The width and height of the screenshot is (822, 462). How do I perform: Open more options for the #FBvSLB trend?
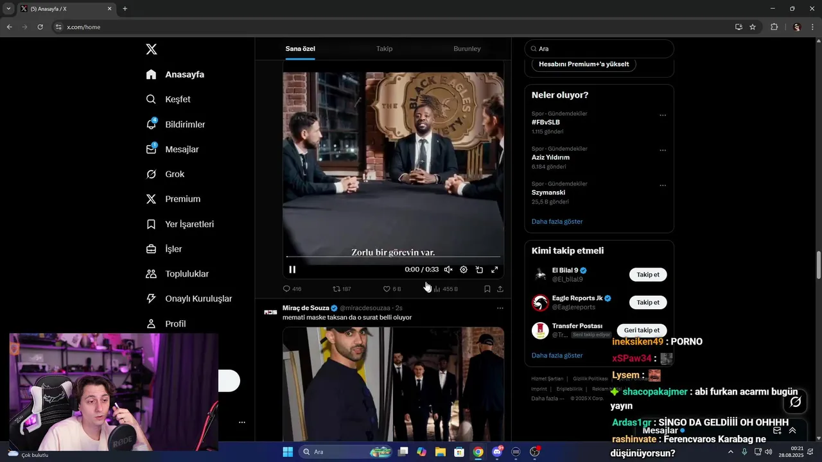(663, 116)
